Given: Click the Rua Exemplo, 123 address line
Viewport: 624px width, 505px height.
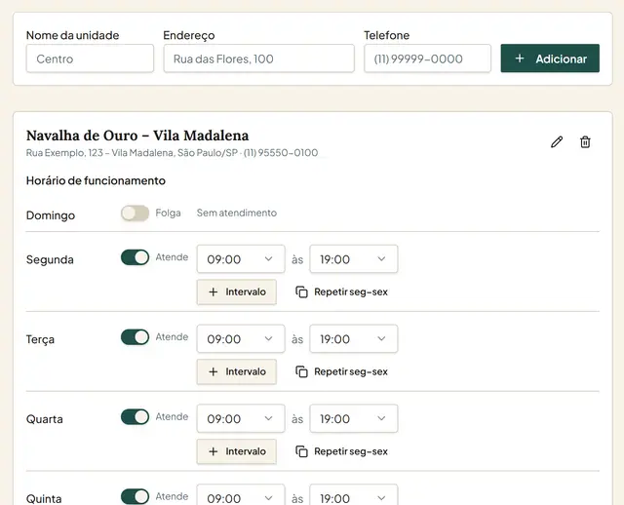Looking at the screenshot, I should [172, 153].
